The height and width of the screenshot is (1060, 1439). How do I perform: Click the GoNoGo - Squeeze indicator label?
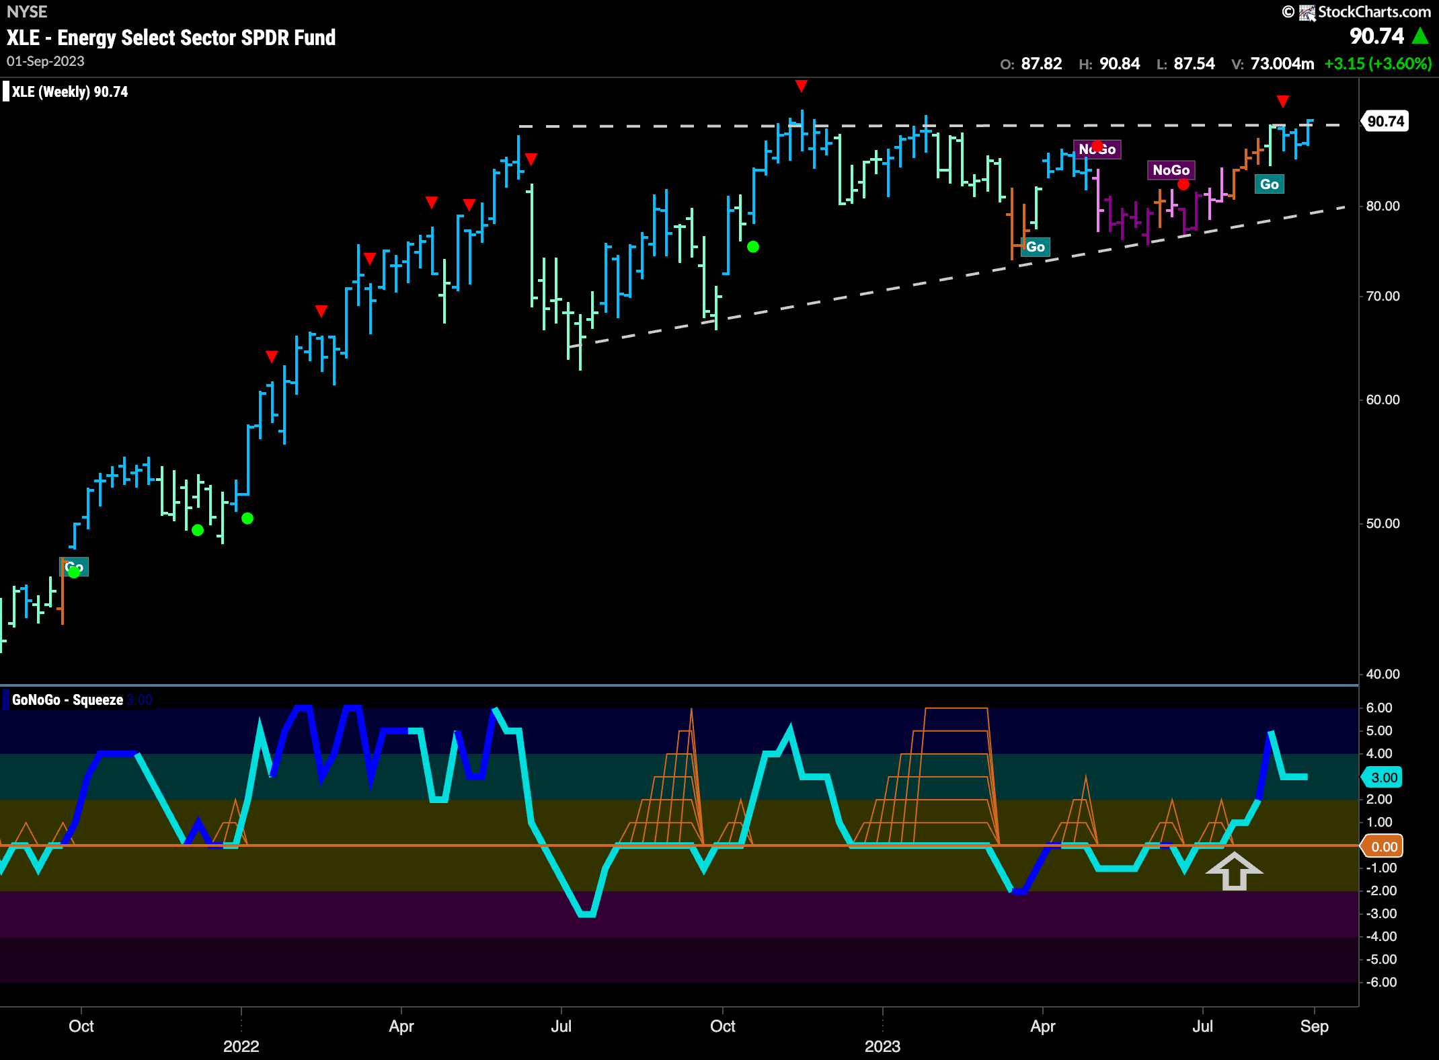[x=67, y=700]
